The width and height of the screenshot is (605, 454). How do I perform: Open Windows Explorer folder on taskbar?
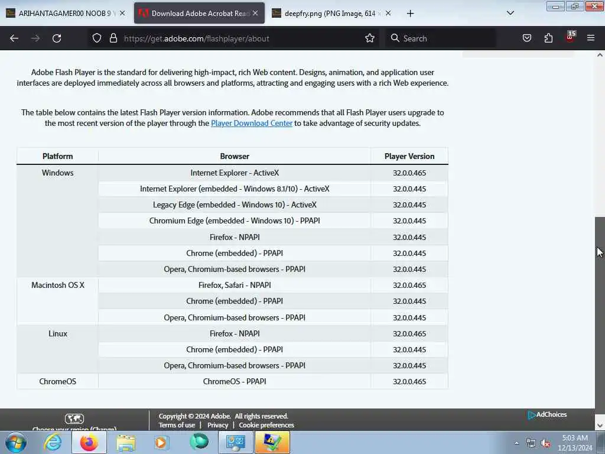tap(126, 442)
